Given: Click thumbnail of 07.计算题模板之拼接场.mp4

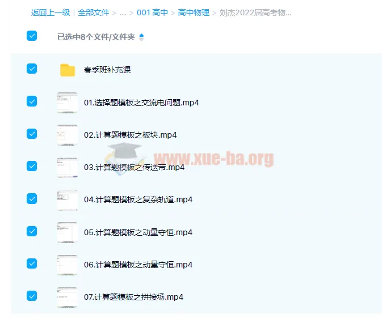Looking at the screenshot, I should point(67,297).
